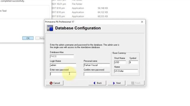
Task: Click the Login Name field containing admin
Action: pyautogui.click(x=63, y=65)
